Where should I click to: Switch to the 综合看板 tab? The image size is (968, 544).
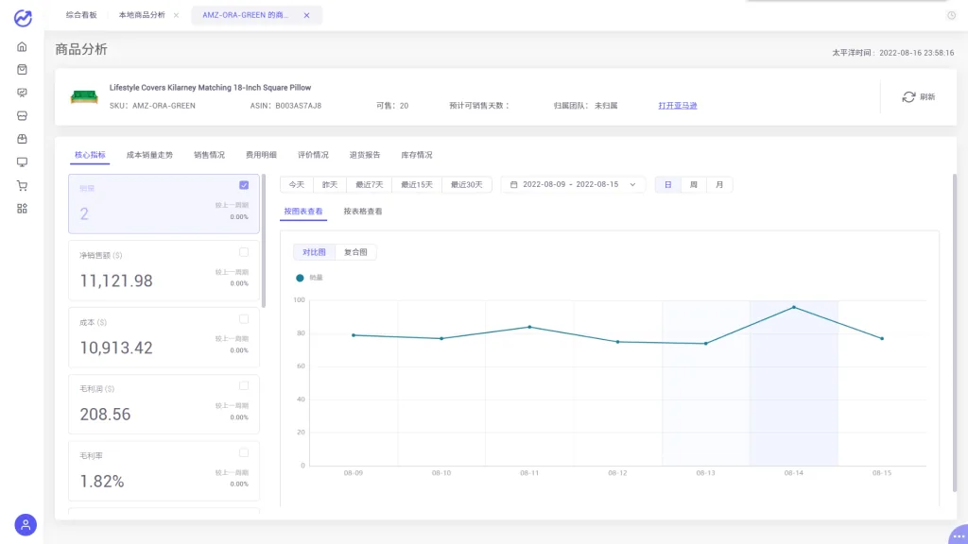coord(81,15)
